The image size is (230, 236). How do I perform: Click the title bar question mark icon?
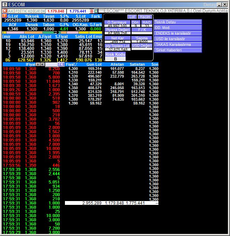coord(5,5)
